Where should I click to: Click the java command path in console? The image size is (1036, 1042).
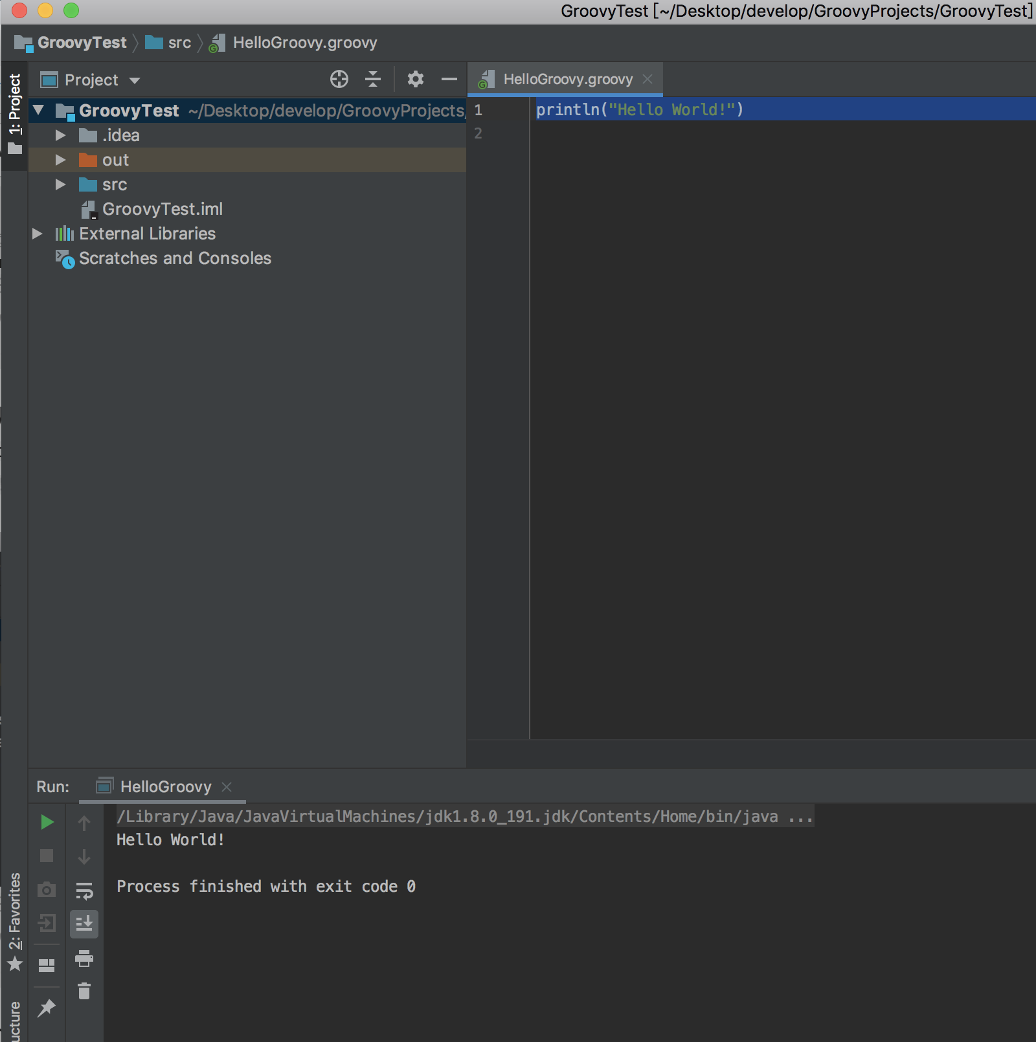[465, 816]
